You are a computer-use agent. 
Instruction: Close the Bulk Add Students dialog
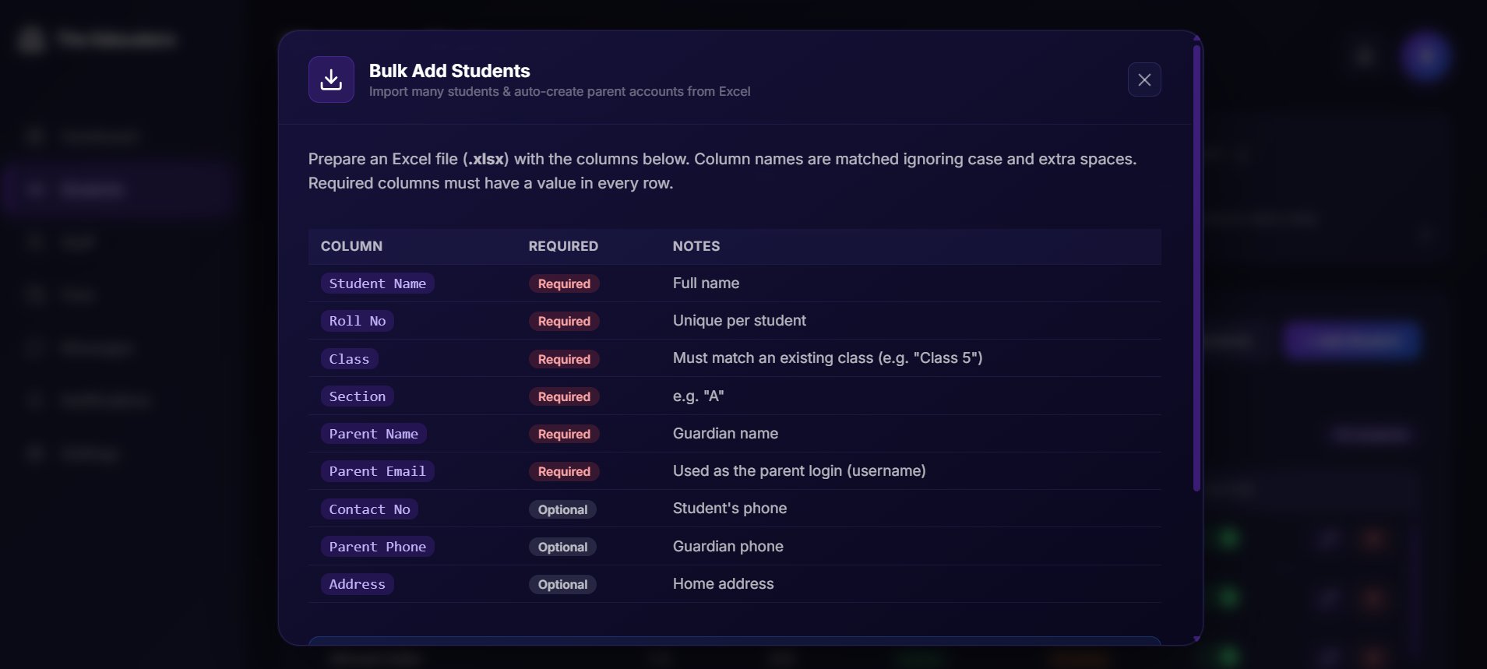pos(1144,79)
